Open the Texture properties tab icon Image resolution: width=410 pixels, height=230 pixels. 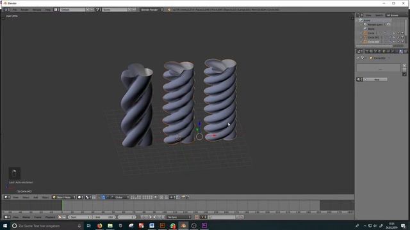(406, 51)
